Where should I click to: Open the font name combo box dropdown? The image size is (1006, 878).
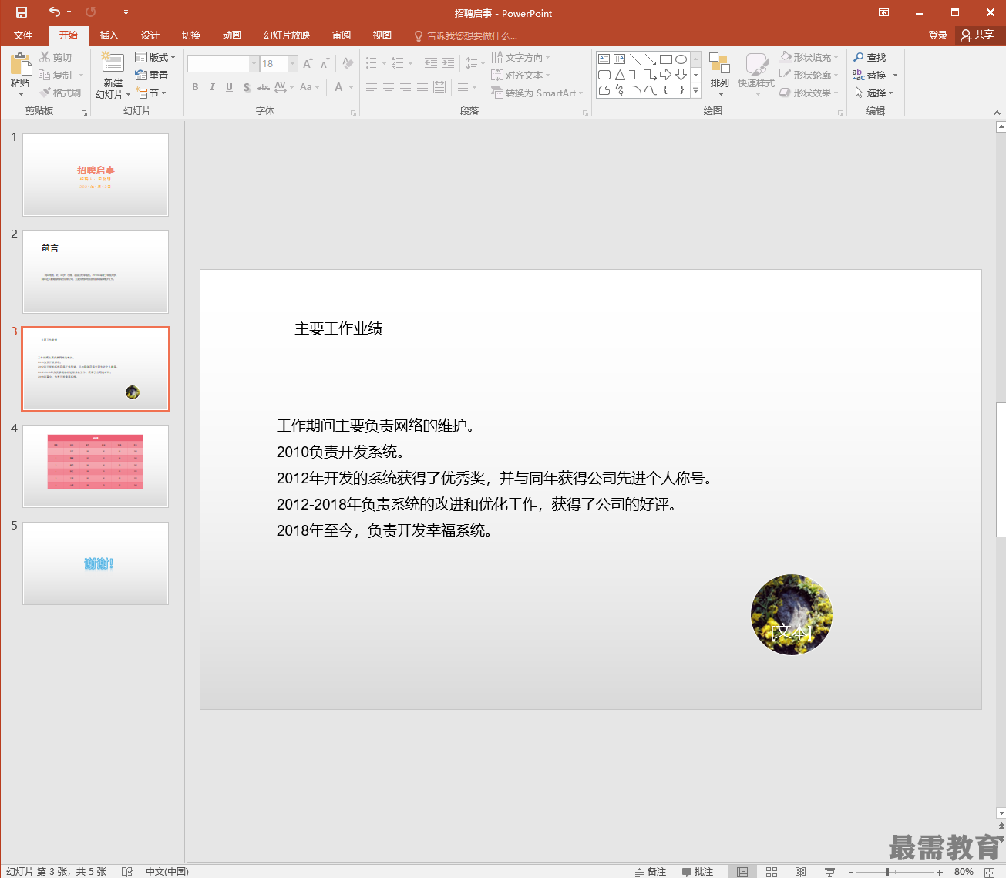click(254, 63)
